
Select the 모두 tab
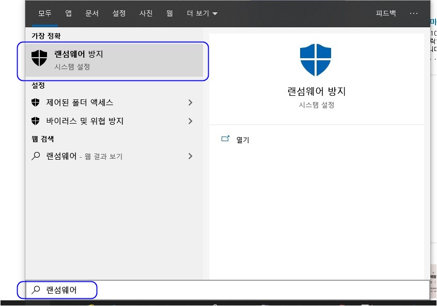pyautogui.click(x=45, y=13)
